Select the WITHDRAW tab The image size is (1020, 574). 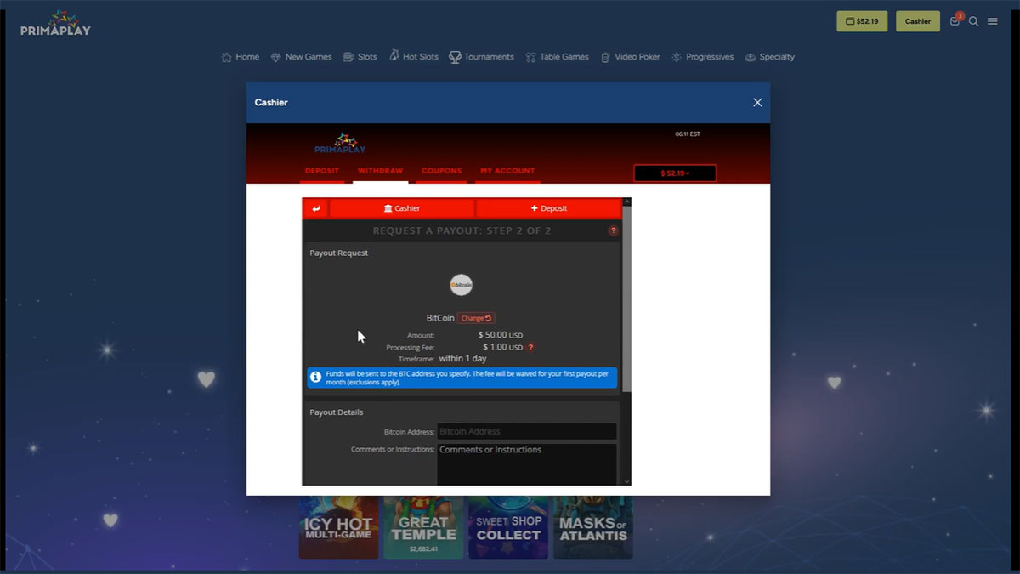(380, 171)
